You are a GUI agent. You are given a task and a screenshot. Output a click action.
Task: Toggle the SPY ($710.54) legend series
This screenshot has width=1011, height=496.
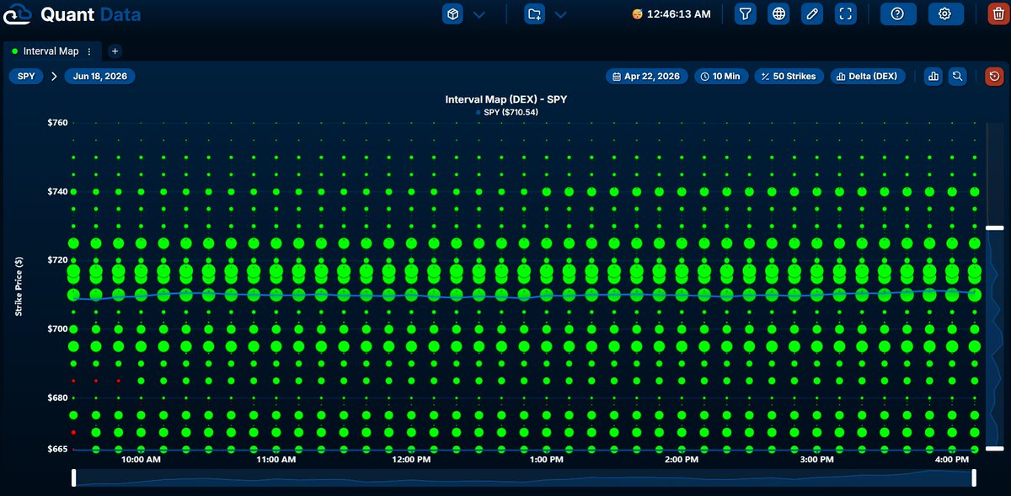click(x=506, y=112)
